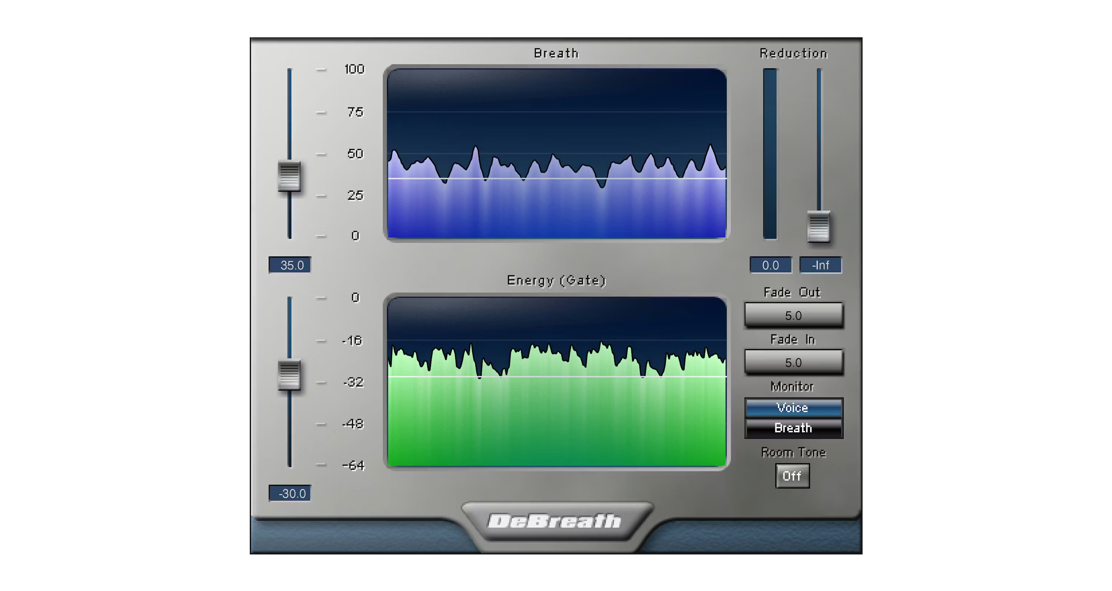The width and height of the screenshot is (1112, 591).
Task: Click the -48 mark on Energy scale
Action: click(x=353, y=424)
